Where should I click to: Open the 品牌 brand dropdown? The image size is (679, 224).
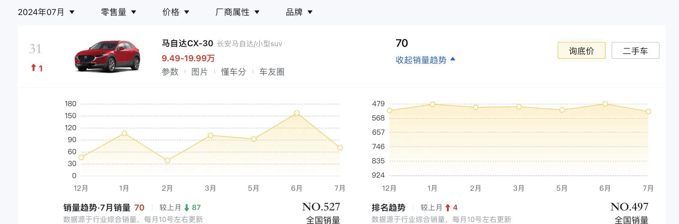(x=299, y=12)
